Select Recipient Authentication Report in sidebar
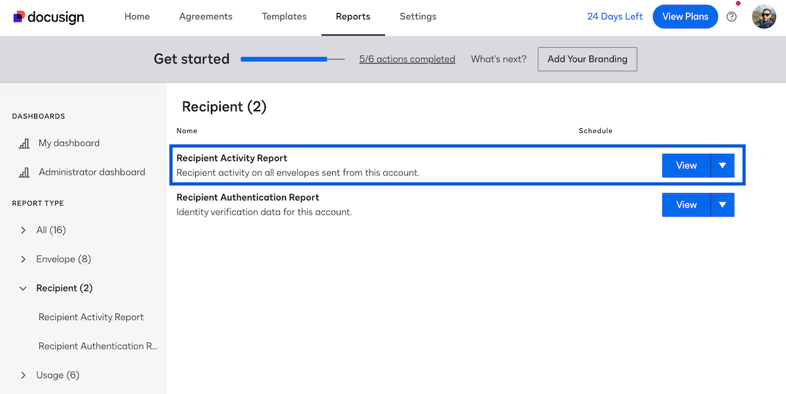The width and height of the screenshot is (786, 394). tap(98, 346)
